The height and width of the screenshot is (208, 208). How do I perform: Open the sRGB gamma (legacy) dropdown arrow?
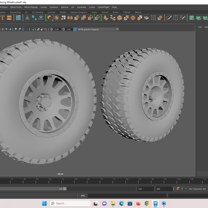tap(117, 29)
